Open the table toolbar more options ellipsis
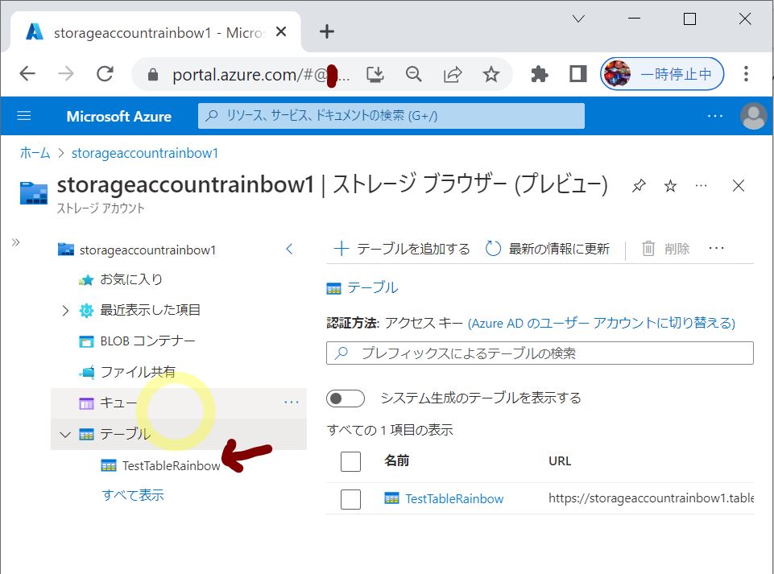 click(716, 248)
